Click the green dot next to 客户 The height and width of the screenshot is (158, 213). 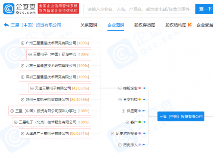coord(140,122)
